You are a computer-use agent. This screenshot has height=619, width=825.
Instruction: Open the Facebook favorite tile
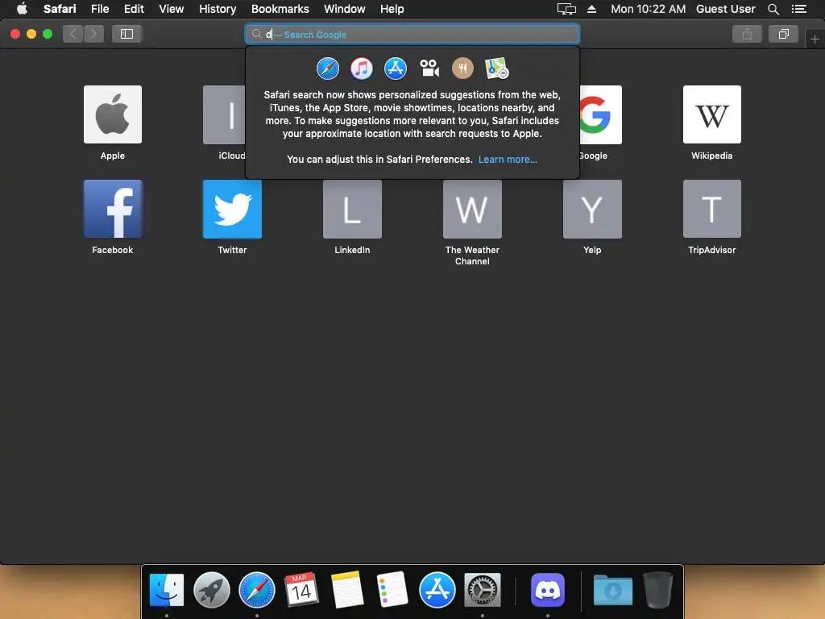point(113,209)
